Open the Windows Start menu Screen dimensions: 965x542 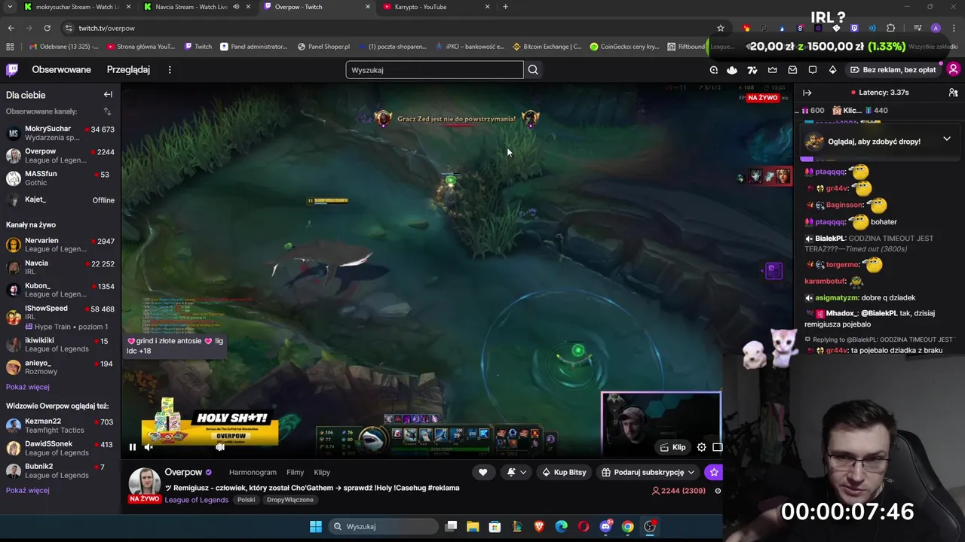316,526
